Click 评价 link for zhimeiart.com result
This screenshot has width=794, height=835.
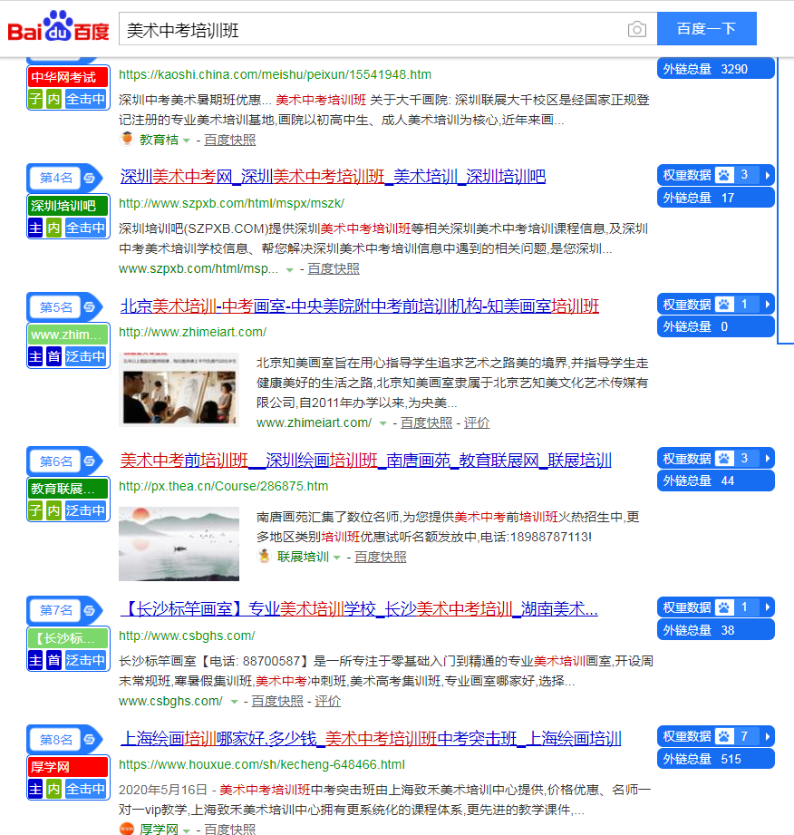tap(477, 422)
